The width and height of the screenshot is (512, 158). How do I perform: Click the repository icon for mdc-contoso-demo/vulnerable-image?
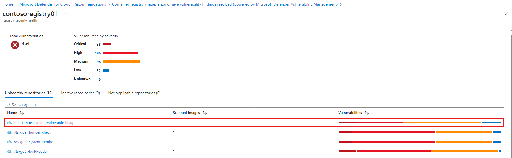pos(9,123)
